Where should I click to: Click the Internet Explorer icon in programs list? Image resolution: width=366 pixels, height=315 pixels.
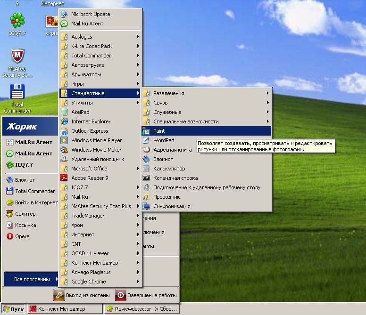coord(64,121)
